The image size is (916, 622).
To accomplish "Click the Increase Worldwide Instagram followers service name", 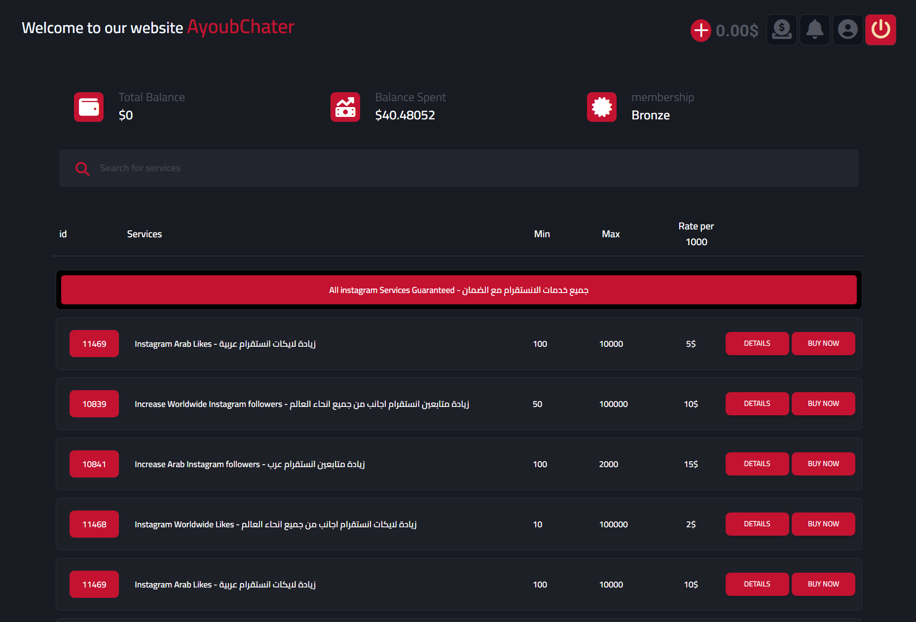I will (302, 404).
